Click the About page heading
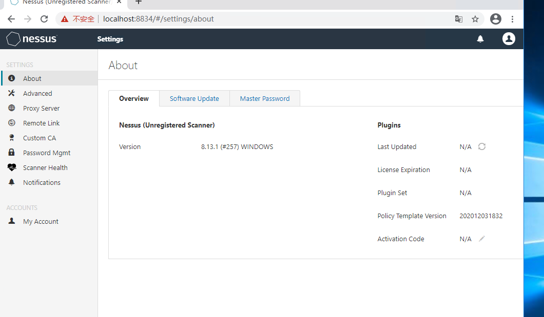The image size is (544, 317). pos(123,65)
